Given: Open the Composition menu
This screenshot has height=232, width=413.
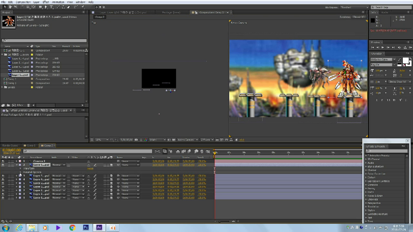Looking at the screenshot, I should 22,2.
